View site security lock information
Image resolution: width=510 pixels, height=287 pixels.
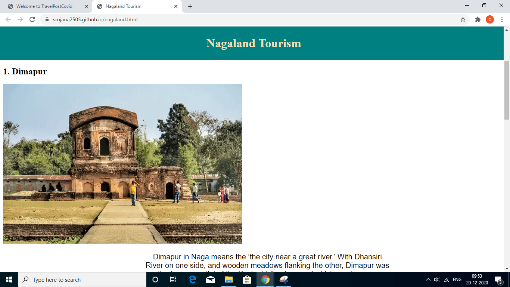click(x=47, y=19)
